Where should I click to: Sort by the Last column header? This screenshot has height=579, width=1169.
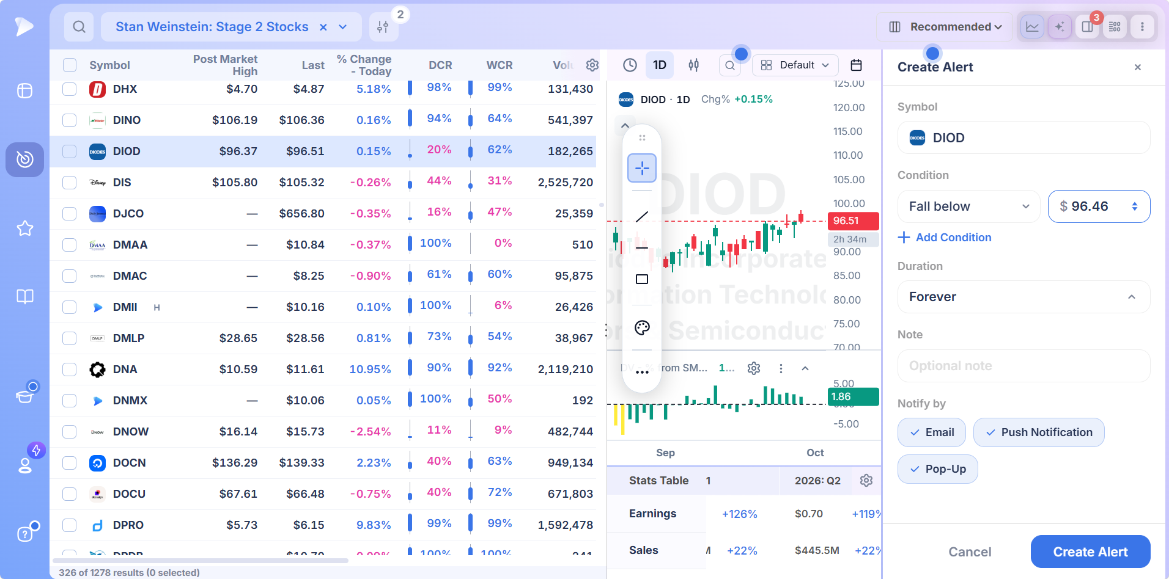click(313, 65)
